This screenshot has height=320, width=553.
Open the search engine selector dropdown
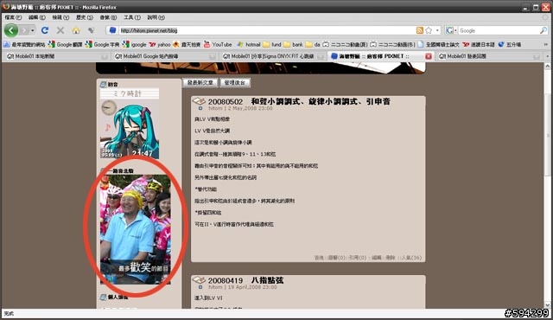(451, 30)
